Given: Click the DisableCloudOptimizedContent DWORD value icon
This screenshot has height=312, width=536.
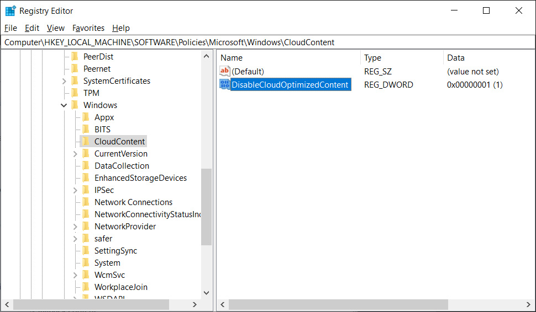Looking at the screenshot, I should click(x=224, y=84).
